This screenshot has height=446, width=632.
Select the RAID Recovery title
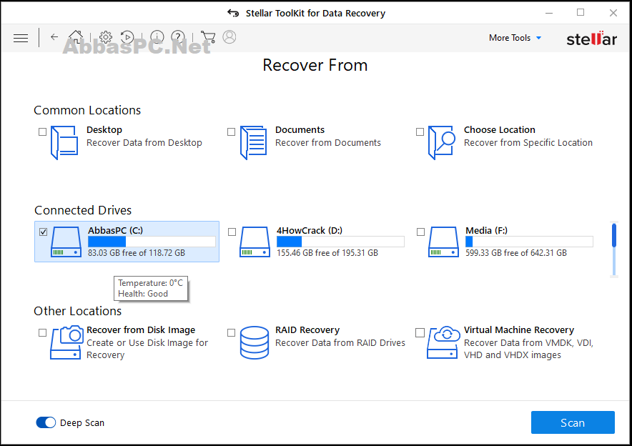(x=307, y=330)
